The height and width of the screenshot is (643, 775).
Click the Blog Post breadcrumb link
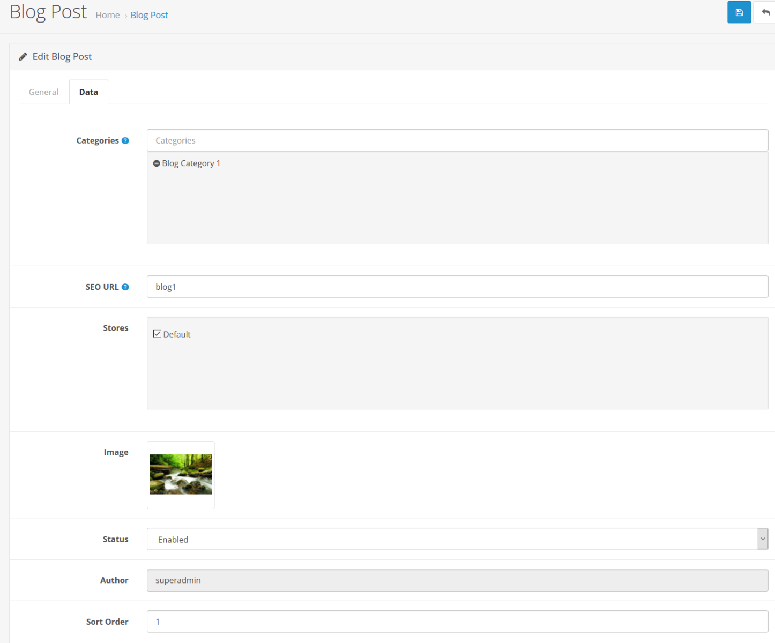(149, 15)
